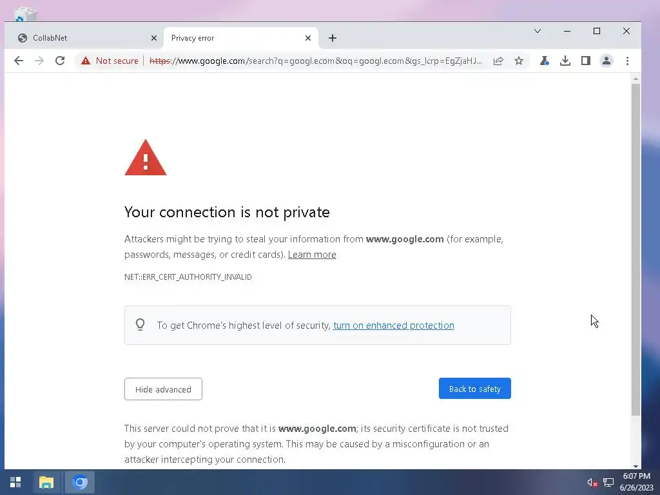Viewport: 660px width, 495px height.
Task: Click the page vertical scrollbar thumb
Action: (636, 249)
